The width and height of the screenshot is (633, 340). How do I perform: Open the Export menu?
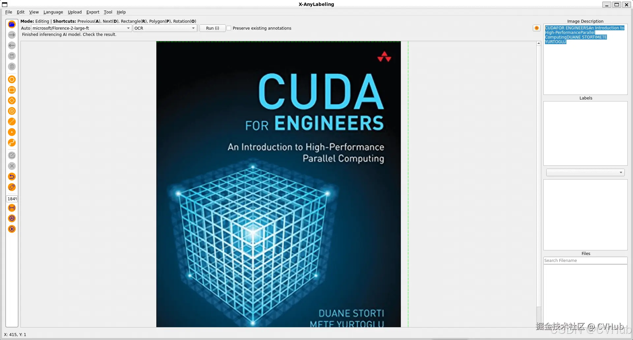pyautogui.click(x=93, y=12)
